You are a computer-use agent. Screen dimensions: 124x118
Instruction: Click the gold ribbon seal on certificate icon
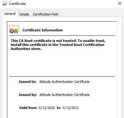pos(16,31)
